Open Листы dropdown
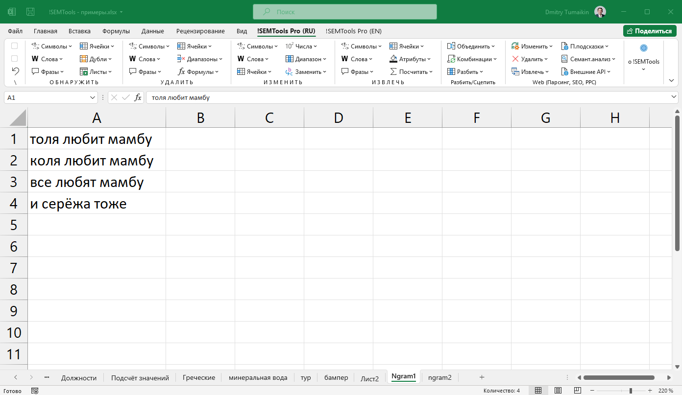682x395 pixels. pos(96,72)
